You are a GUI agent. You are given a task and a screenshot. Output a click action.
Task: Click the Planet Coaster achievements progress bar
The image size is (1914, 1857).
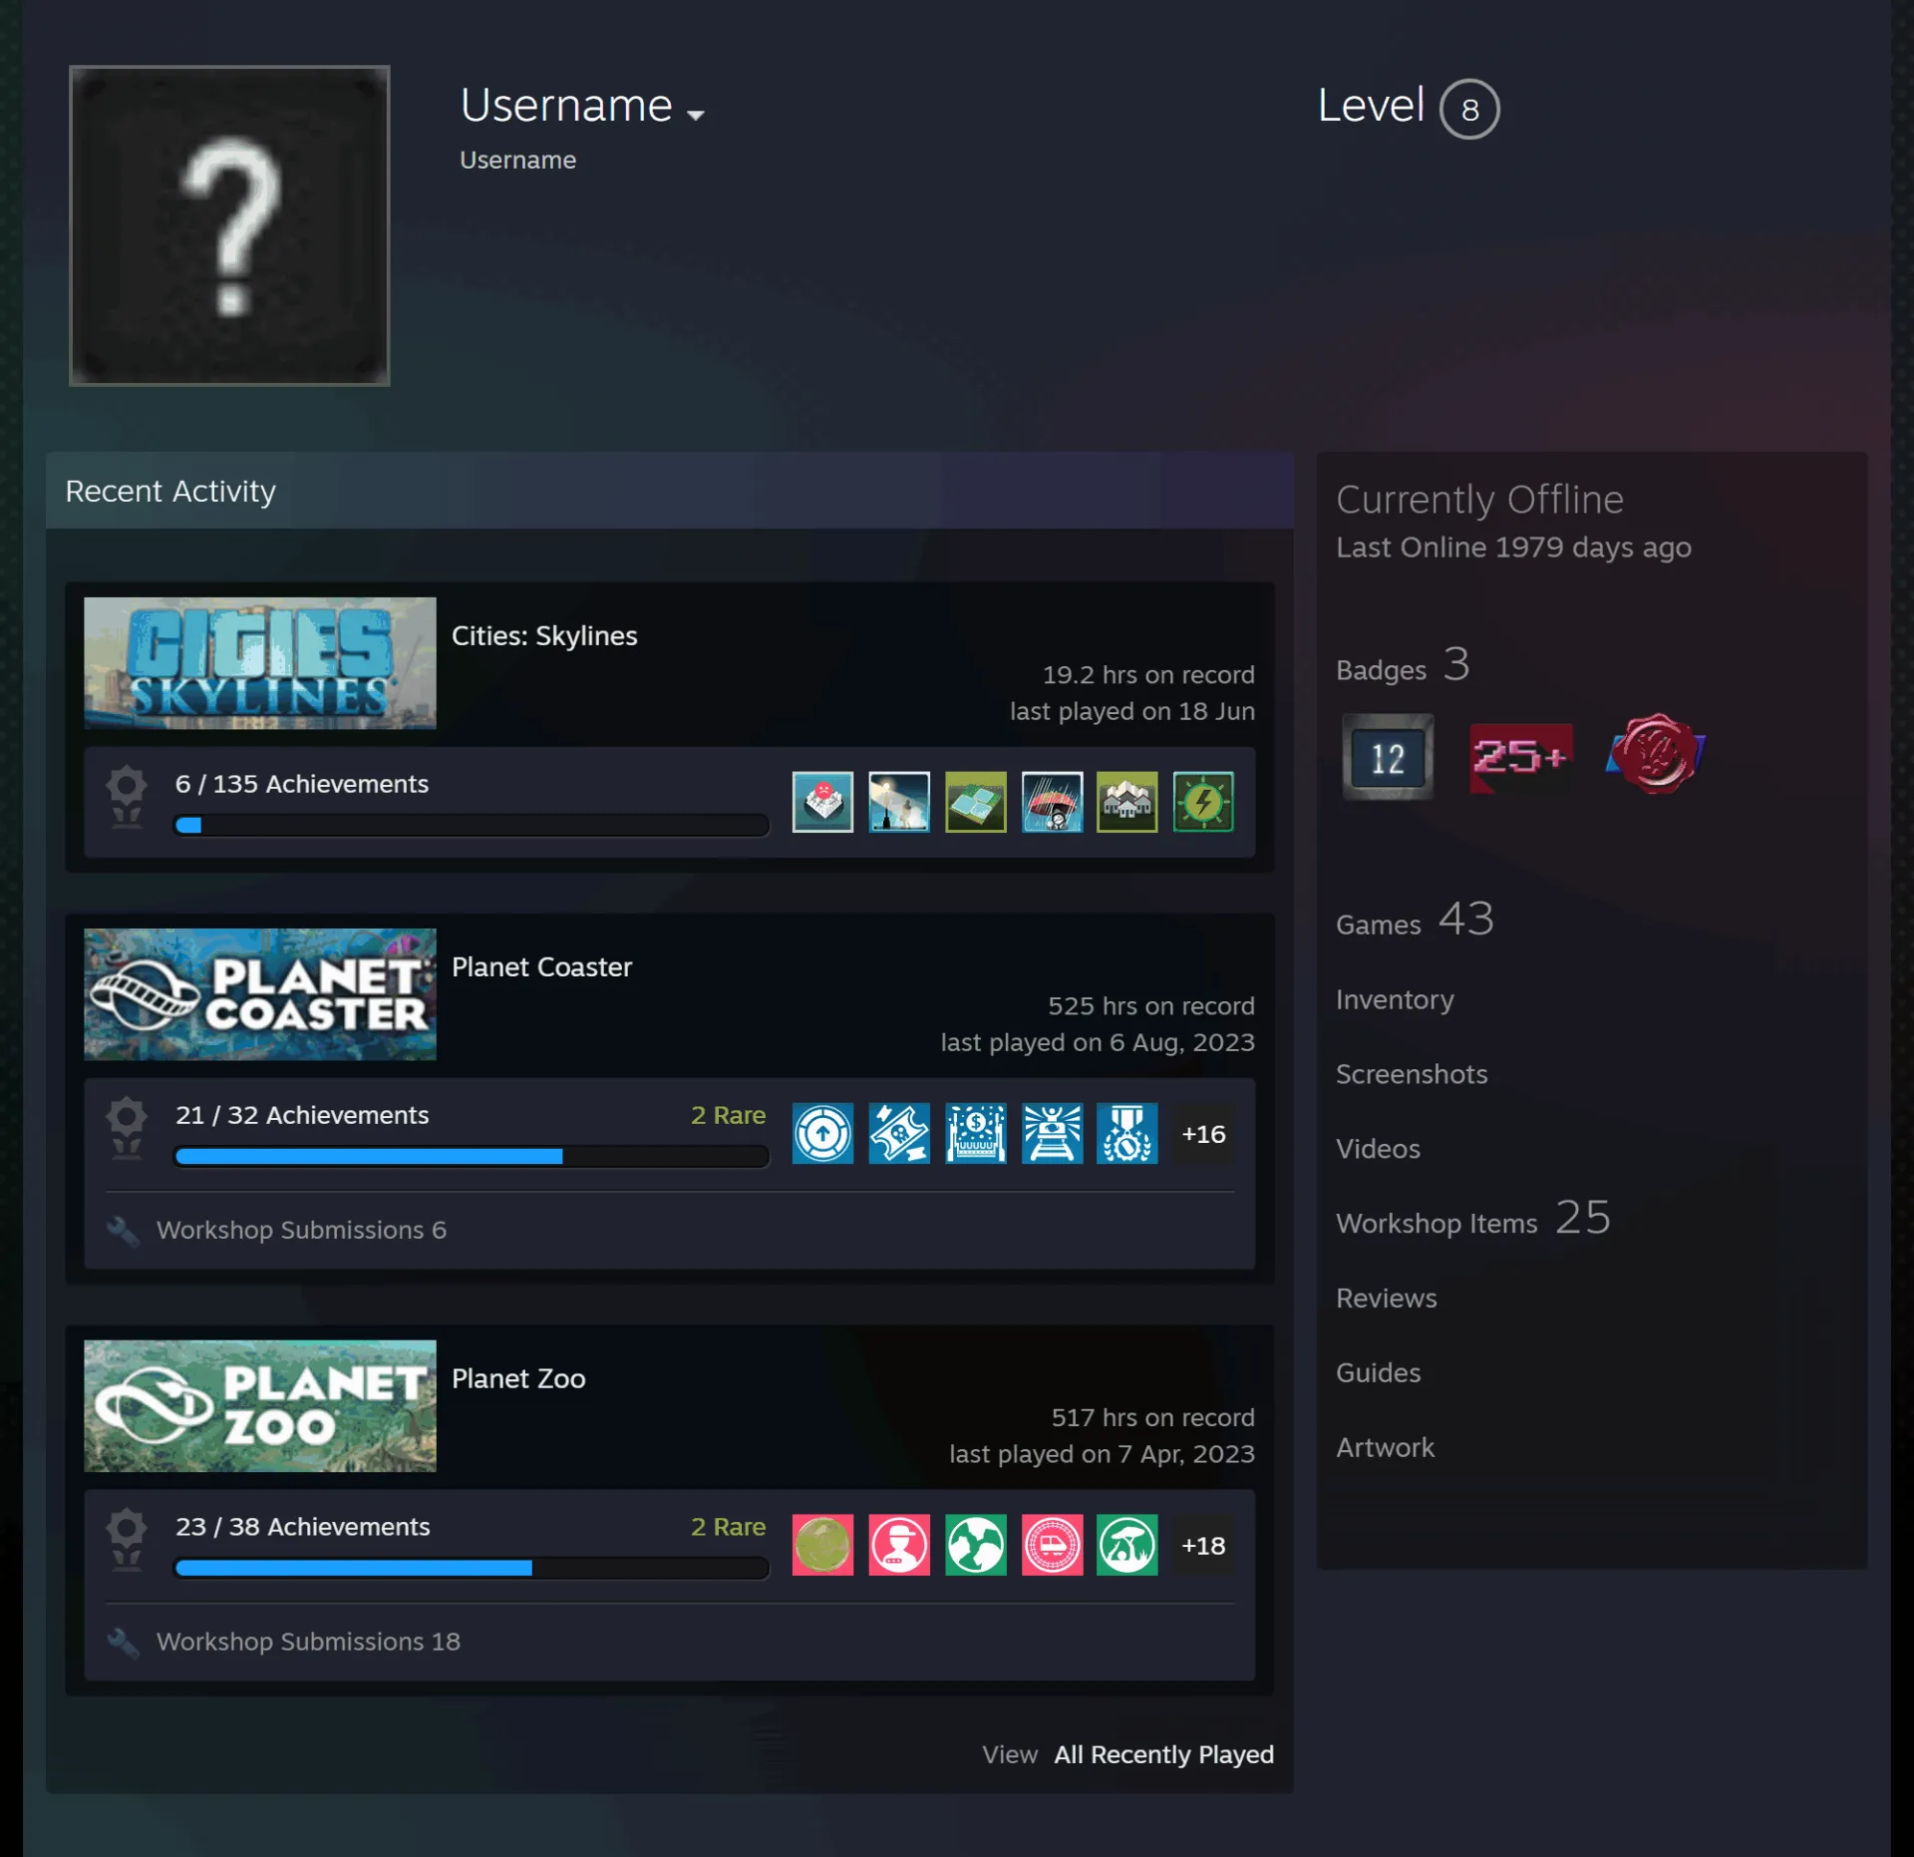[x=472, y=1157]
